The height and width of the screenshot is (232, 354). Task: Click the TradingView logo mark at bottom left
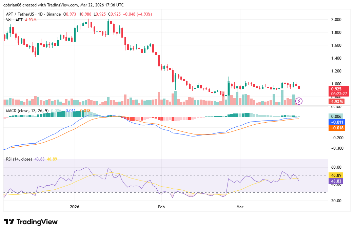9,222
